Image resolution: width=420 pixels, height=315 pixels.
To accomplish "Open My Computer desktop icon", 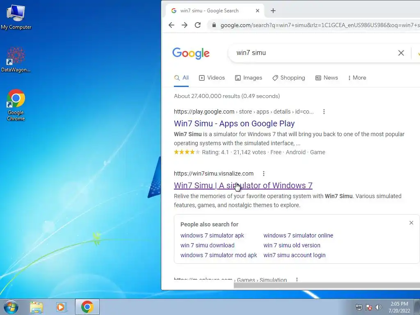I will pos(16,16).
